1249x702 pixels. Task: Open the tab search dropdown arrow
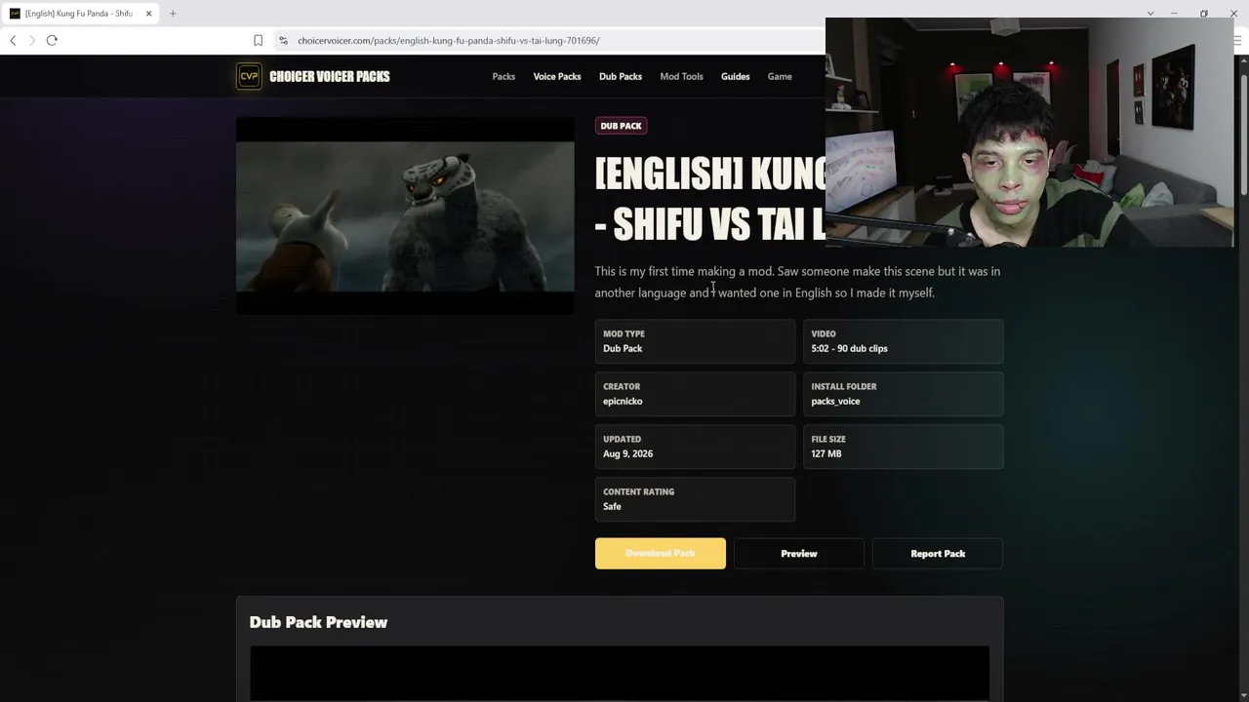(x=1150, y=14)
